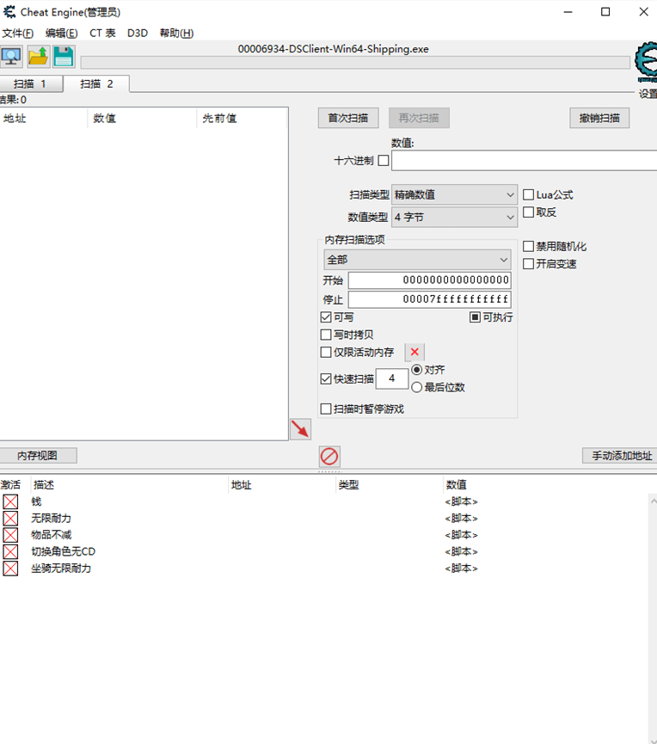This screenshot has width=657, height=744.
Task: Select the 坐骑无限耐力 description text
Action: point(61,568)
